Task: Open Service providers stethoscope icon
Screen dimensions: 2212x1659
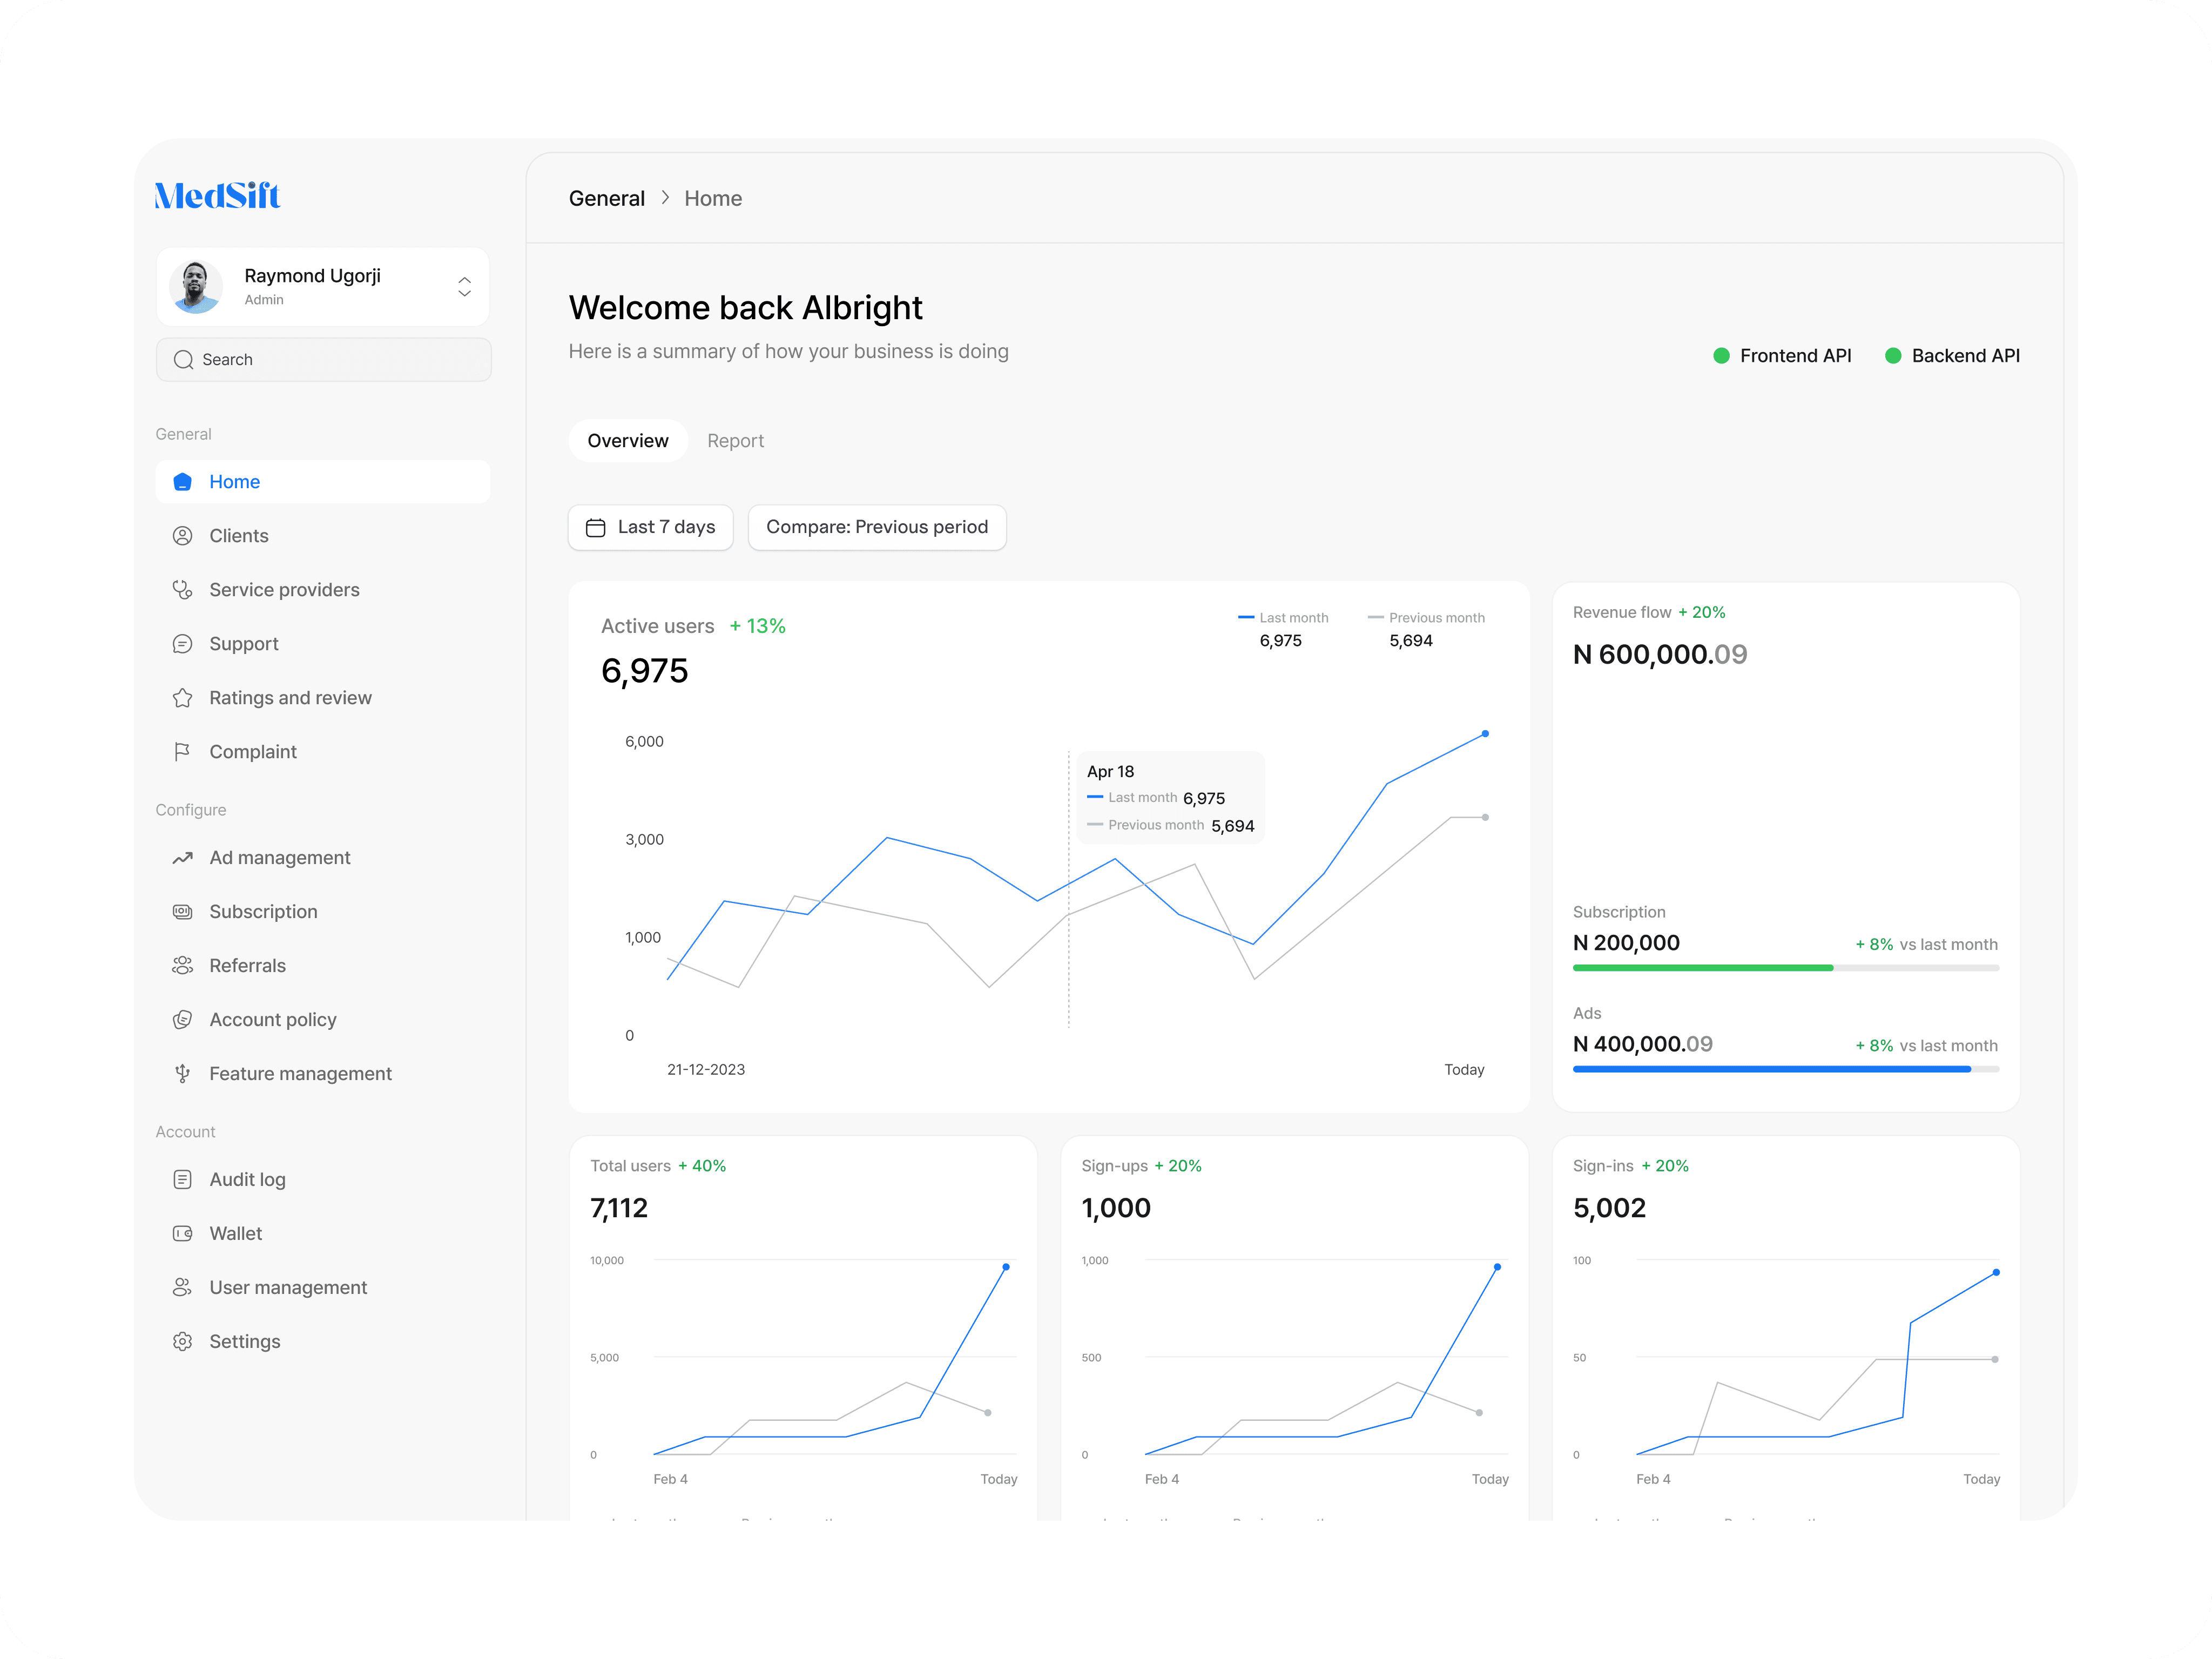Action: point(182,590)
